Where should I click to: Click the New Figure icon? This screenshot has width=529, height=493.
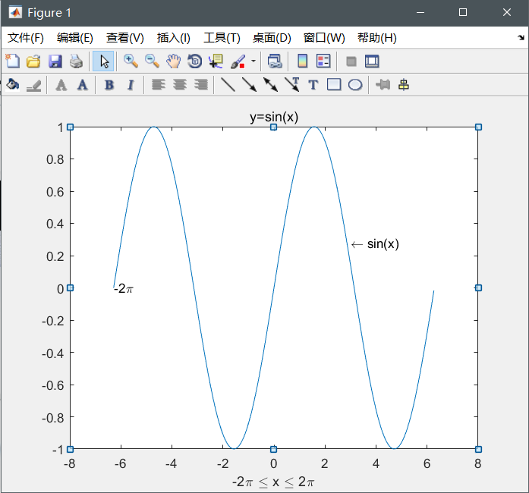tap(12, 61)
